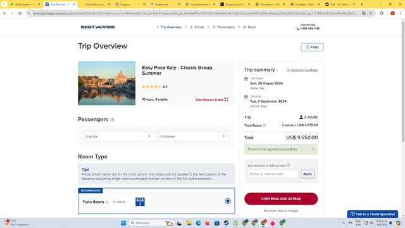The image size is (405, 228).
Task: Open the Windows Start menu
Action: tap(123, 223)
